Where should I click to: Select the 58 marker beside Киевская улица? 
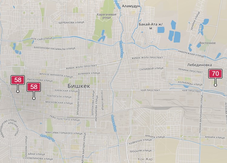pos(18,80)
